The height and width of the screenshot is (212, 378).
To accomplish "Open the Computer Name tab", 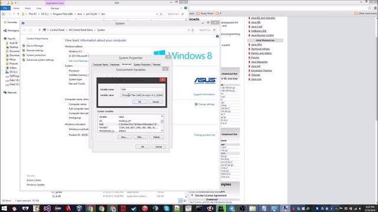I will point(100,65).
